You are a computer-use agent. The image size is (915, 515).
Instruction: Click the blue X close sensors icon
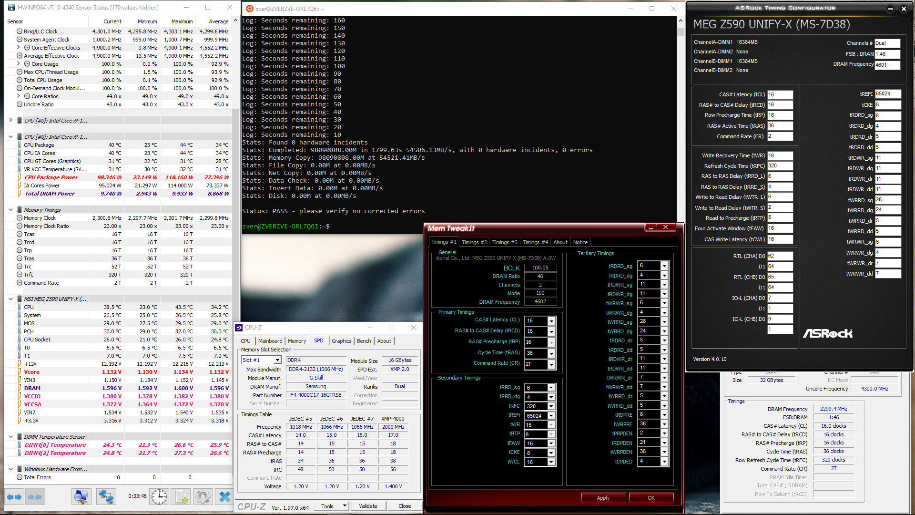pos(224,497)
